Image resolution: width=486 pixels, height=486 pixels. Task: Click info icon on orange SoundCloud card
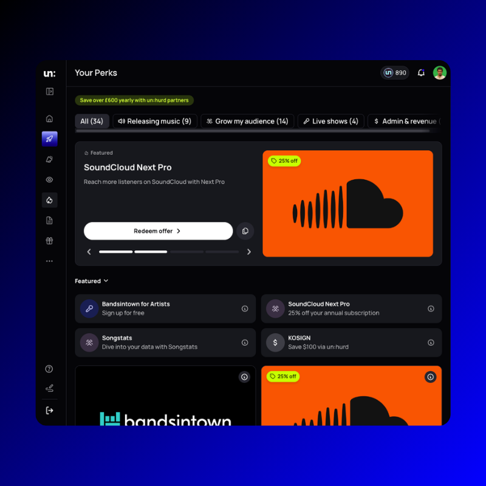pyautogui.click(x=431, y=377)
